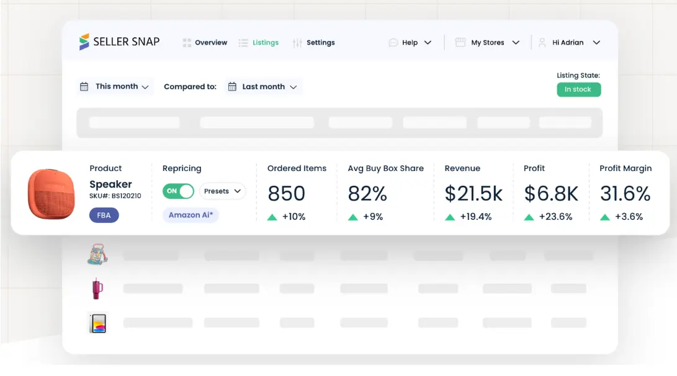Click the $6.8K profit value

click(551, 193)
